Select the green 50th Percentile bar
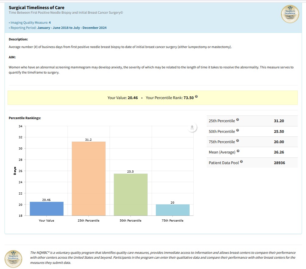 point(131,195)
